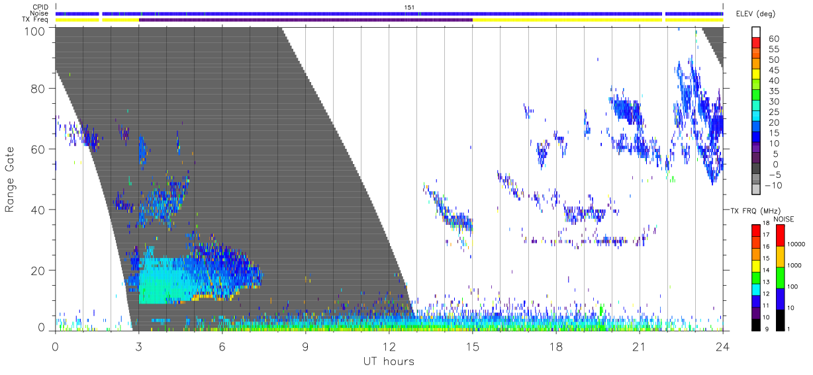Click the CPID value '151'
Image resolution: width=813 pixels, height=375 pixels.
pyautogui.click(x=408, y=7)
